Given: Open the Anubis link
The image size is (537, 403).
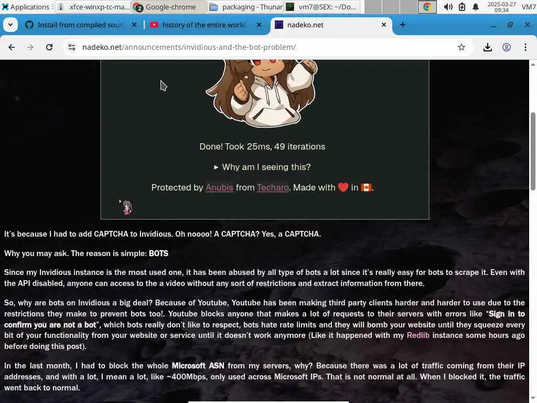Looking at the screenshot, I should pos(220,187).
